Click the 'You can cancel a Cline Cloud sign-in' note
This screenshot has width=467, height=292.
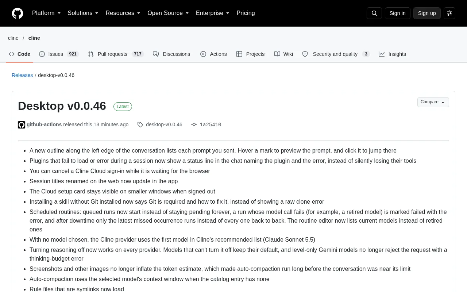pos(120,171)
